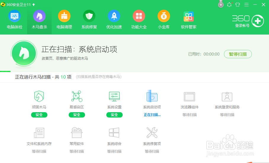Click the 系统综合 Windows logo icon
Screen dimensions: 269x163
114,133
